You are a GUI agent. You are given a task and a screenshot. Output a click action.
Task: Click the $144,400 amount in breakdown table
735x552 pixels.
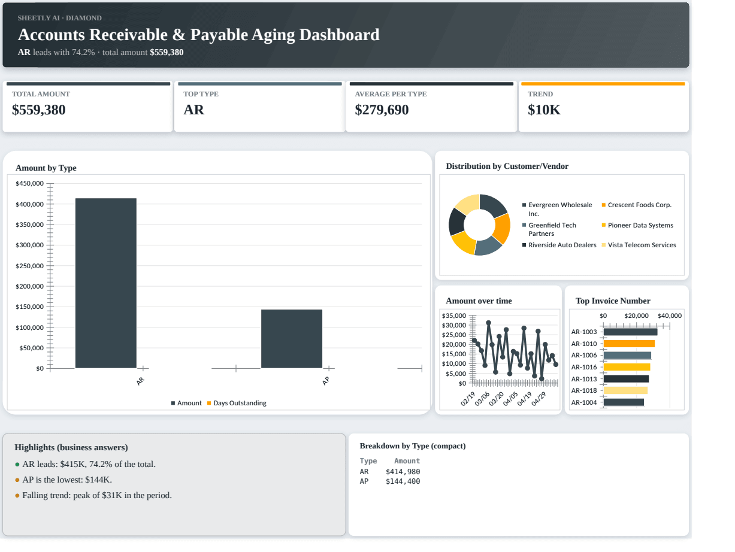[x=403, y=481]
